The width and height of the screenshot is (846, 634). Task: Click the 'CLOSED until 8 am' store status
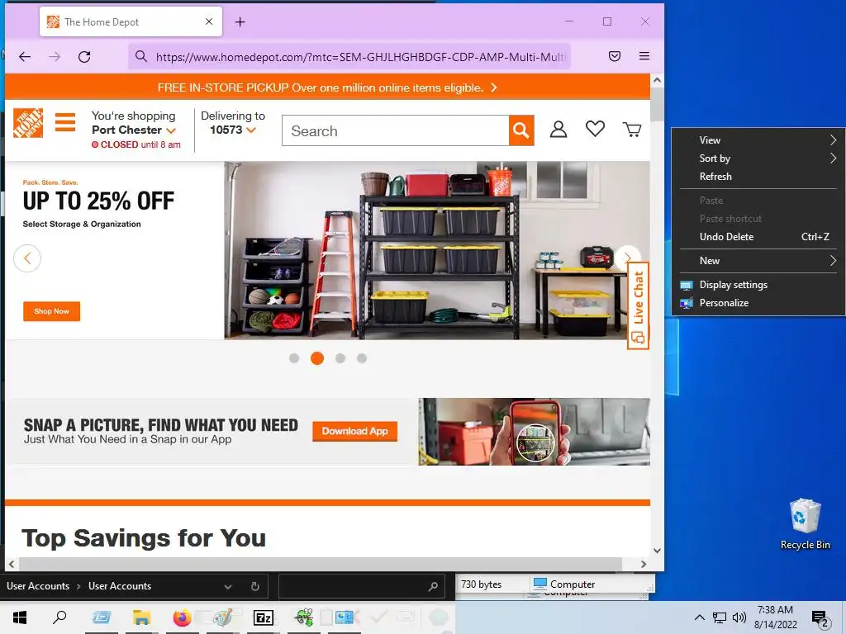136,144
